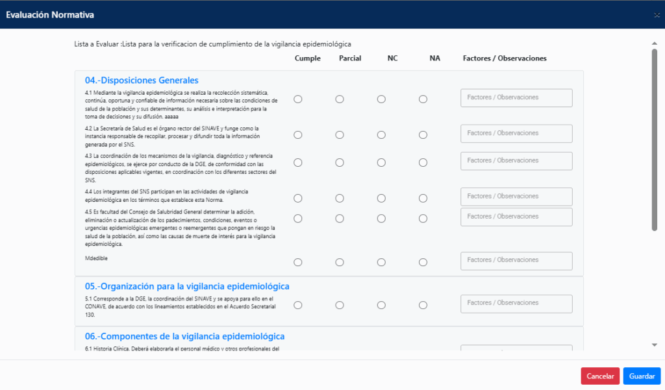Click the NC column header
Screen dimensions: 665x390
[x=392, y=58]
